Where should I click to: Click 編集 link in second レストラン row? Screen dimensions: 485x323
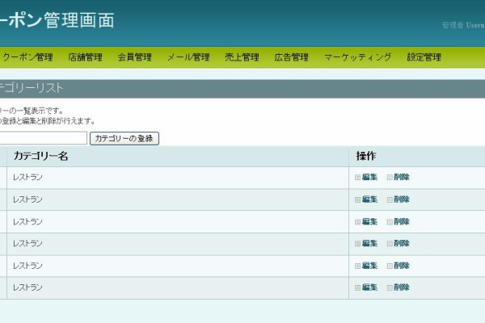coord(369,199)
